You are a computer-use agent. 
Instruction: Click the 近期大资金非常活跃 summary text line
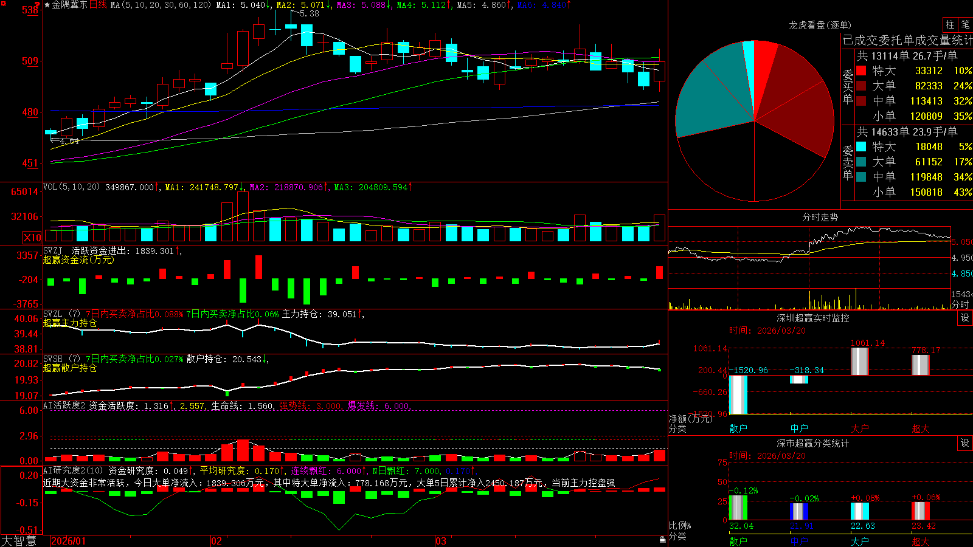[x=329, y=483]
